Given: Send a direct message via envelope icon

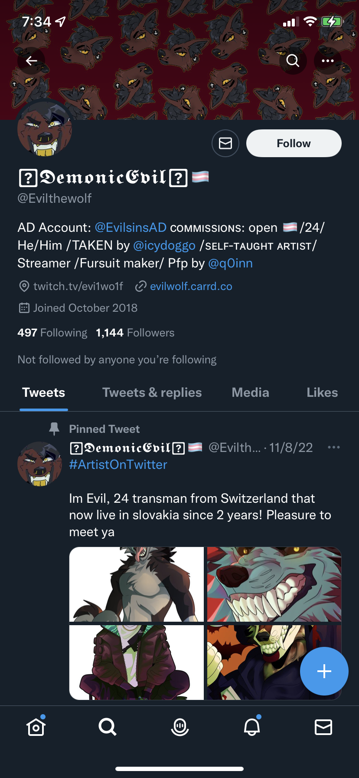Looking at the screenshot, I should click(225, 143).
